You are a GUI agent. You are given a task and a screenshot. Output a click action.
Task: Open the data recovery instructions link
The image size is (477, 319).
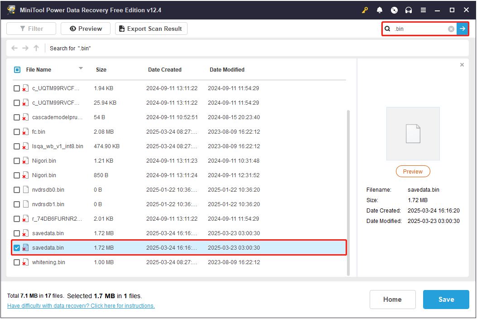pos(81,306)
